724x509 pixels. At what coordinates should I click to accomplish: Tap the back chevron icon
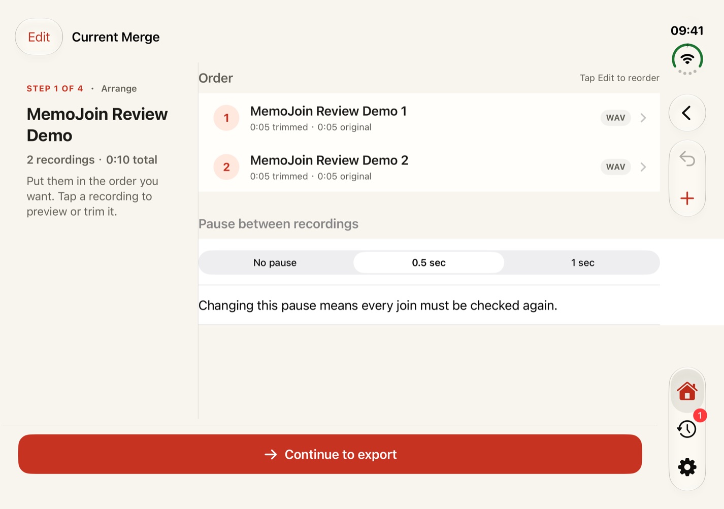tap(687, 113)
